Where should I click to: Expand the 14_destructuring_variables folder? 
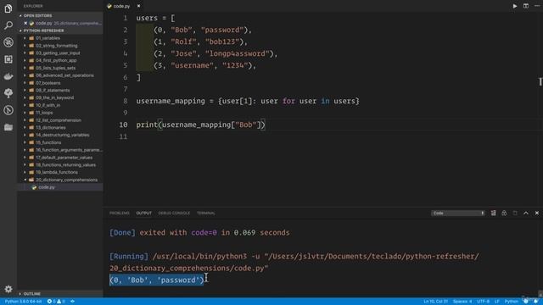(62, 135)
